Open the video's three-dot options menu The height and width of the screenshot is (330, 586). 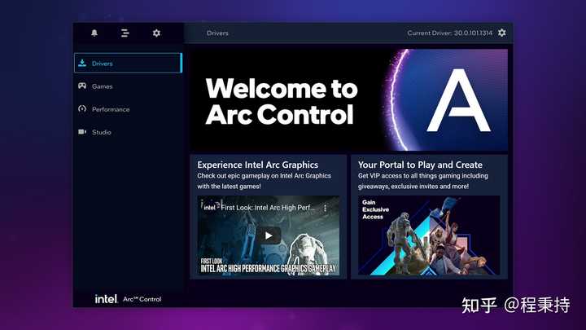point(325,208)
